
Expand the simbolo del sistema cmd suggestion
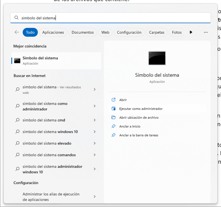(x=94, y=120)
